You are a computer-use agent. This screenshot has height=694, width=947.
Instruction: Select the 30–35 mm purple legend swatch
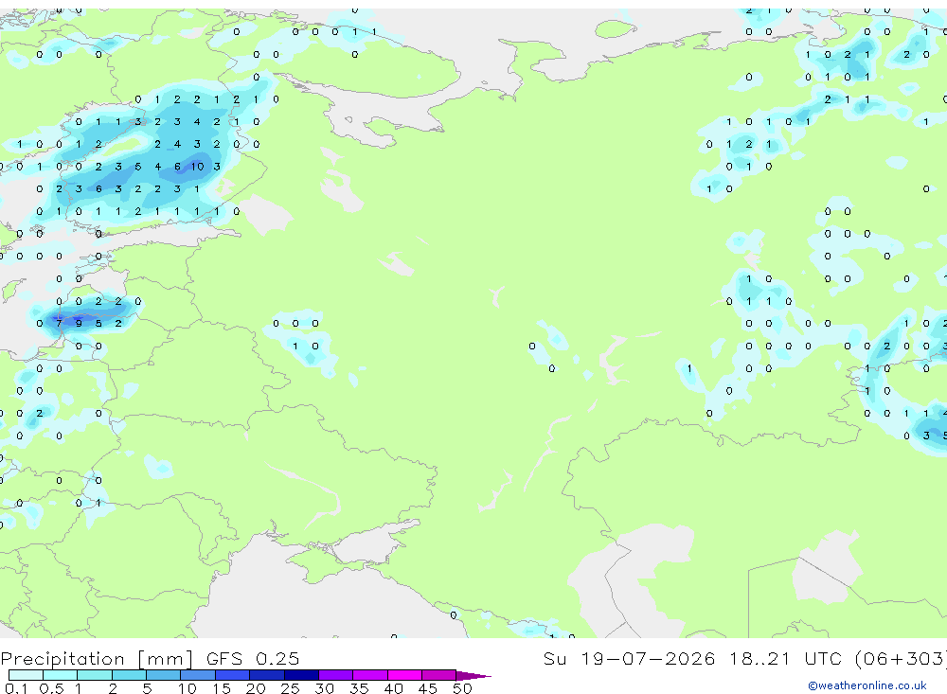pyautogui.click(x=336, y=675)
